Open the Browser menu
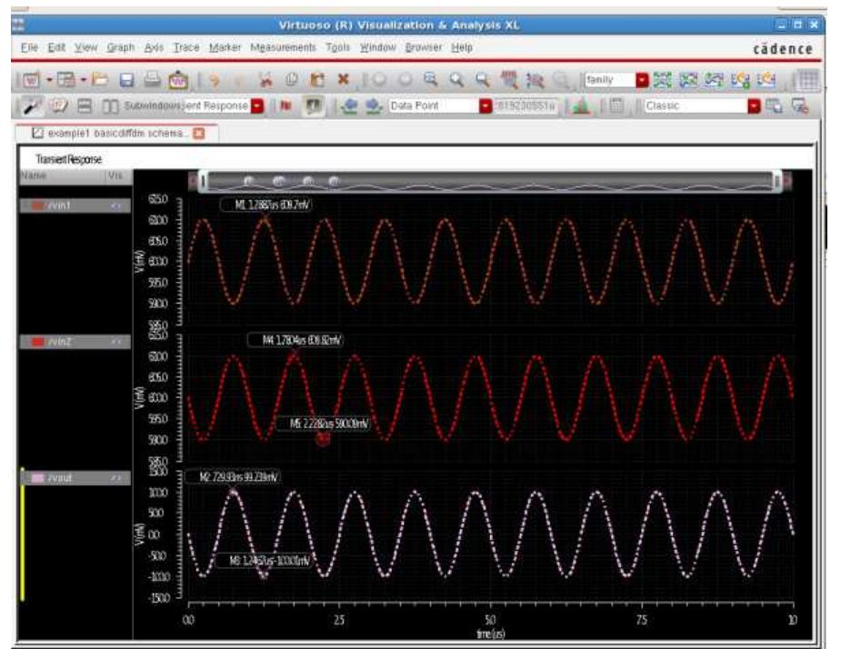The height and width of the screenshot is (649, 841). click(423, 47)
